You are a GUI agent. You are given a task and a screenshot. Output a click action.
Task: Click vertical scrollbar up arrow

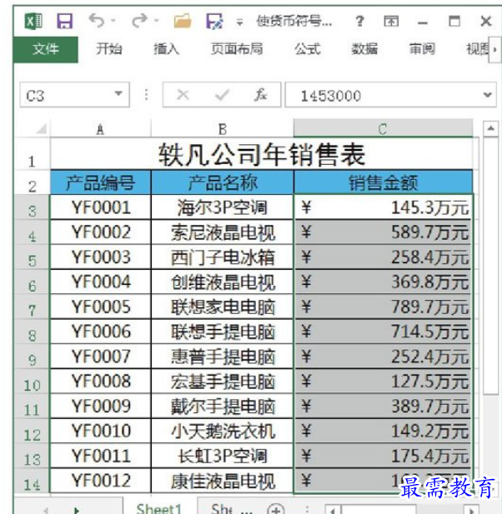490,128
